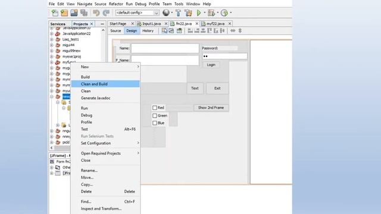
Task: Open the Tools menu
Action: pos(179,4)
